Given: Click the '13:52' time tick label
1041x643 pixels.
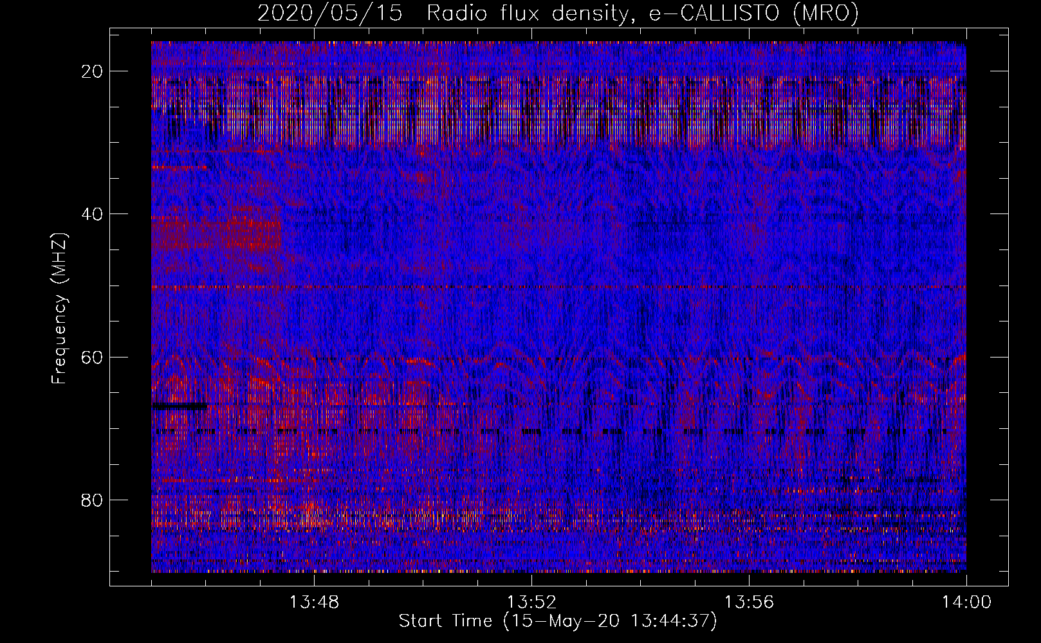Looking at the screenshot, I should tap(532, 602).
